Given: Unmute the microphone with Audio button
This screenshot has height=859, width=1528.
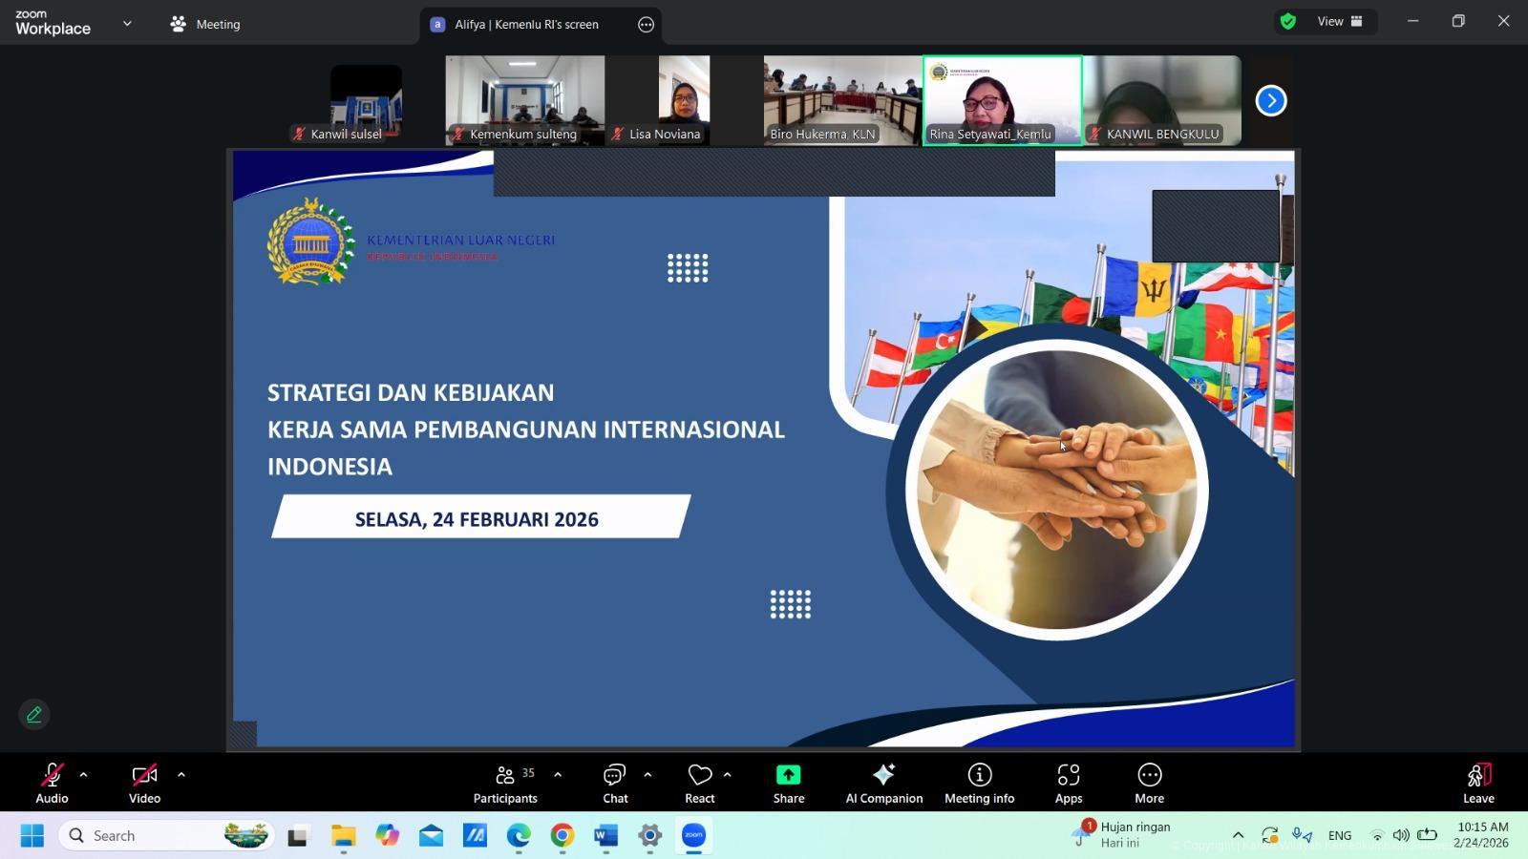Looking at the screenshot, I should [x=52, y=783].
